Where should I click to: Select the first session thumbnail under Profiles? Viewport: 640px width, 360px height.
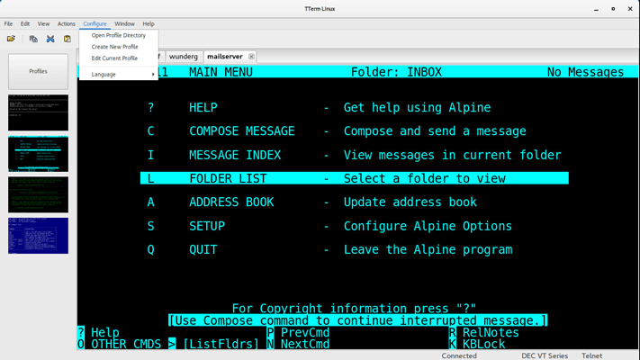tap(39, 112)
